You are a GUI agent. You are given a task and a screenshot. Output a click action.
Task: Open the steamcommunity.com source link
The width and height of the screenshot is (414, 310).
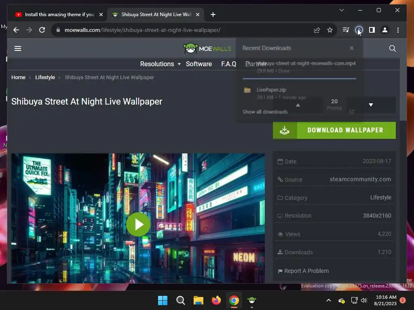(x=360, y=179)
